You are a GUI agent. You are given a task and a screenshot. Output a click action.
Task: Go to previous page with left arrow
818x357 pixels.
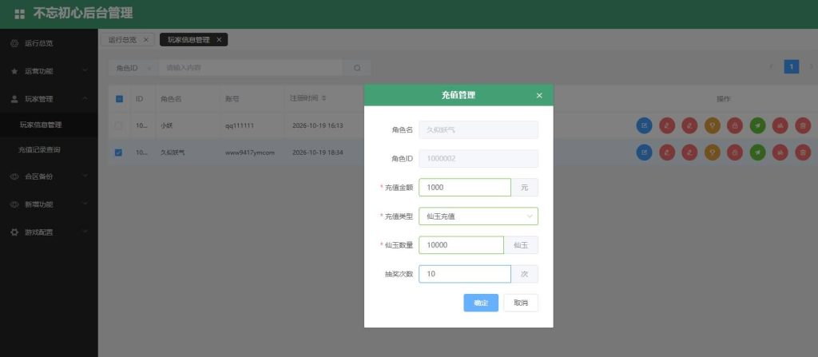pos(772,66)
